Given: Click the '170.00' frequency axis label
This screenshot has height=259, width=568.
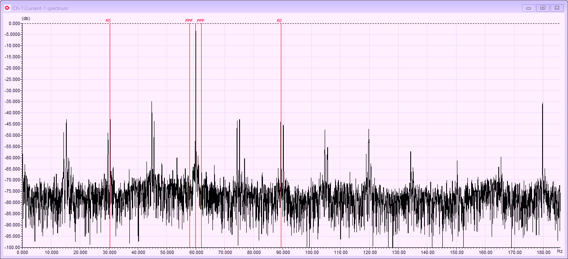Looking at the screenshot, I should pos(514,252).
